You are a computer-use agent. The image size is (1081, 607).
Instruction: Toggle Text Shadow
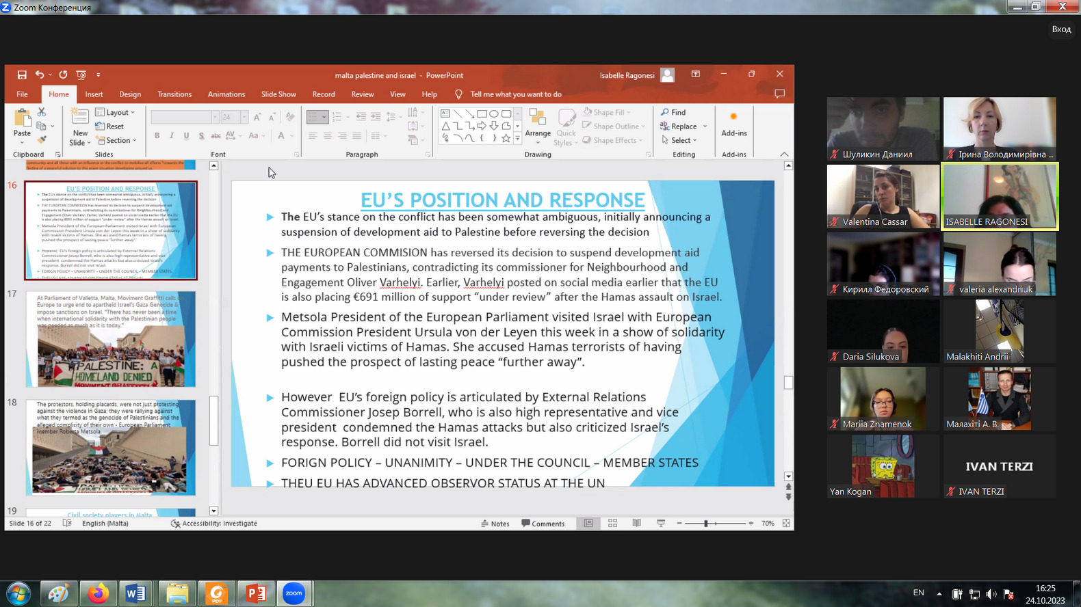[201, 135]
